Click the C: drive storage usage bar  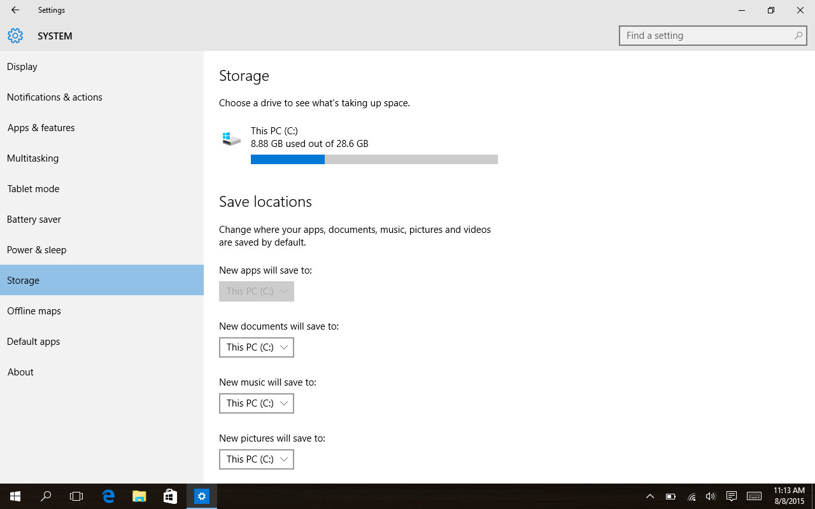(374, 160)
